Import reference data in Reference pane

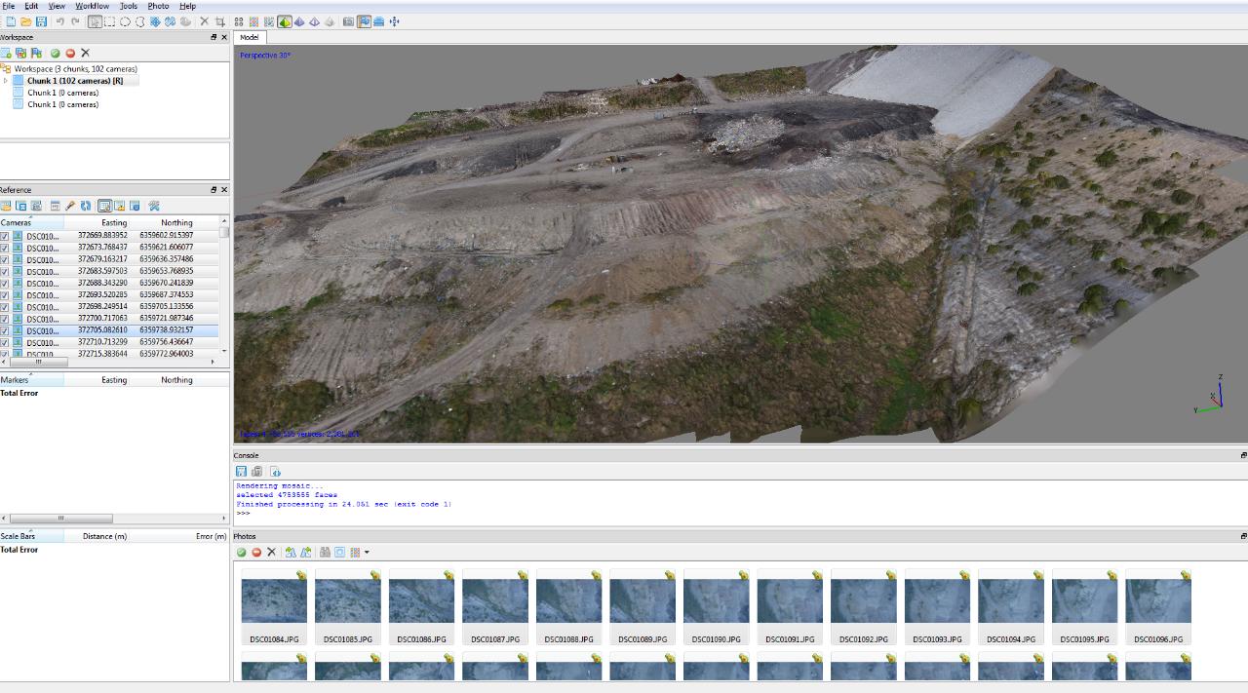coord(6,206)
